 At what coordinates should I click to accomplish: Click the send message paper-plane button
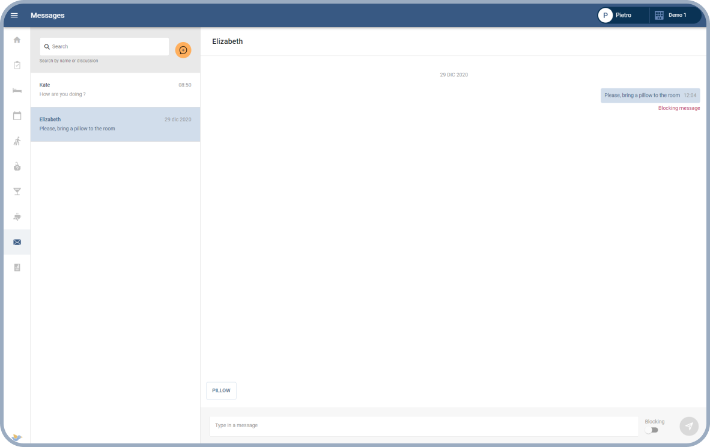(x=689, y=426)
